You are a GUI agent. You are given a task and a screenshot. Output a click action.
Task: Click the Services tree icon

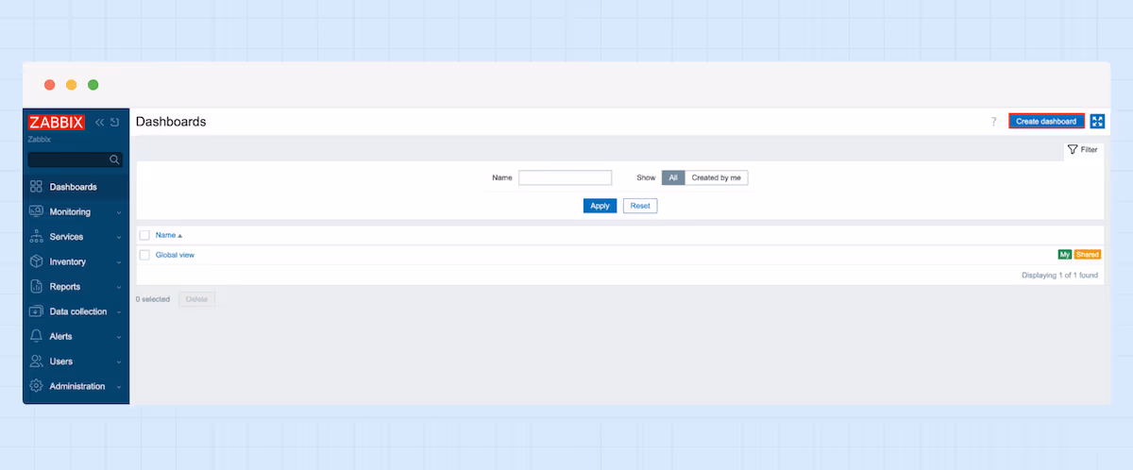[36, 237]
